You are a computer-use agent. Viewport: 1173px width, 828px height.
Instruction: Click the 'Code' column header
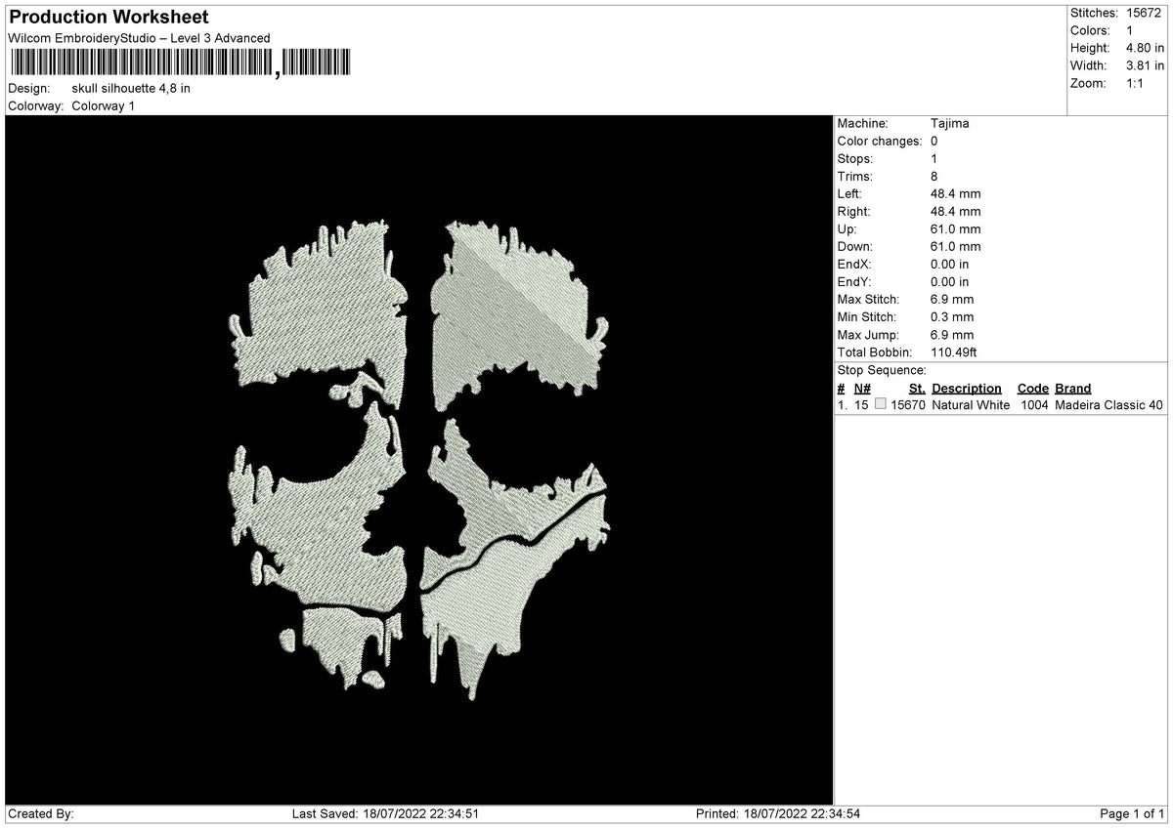(x=1033, y=388)
